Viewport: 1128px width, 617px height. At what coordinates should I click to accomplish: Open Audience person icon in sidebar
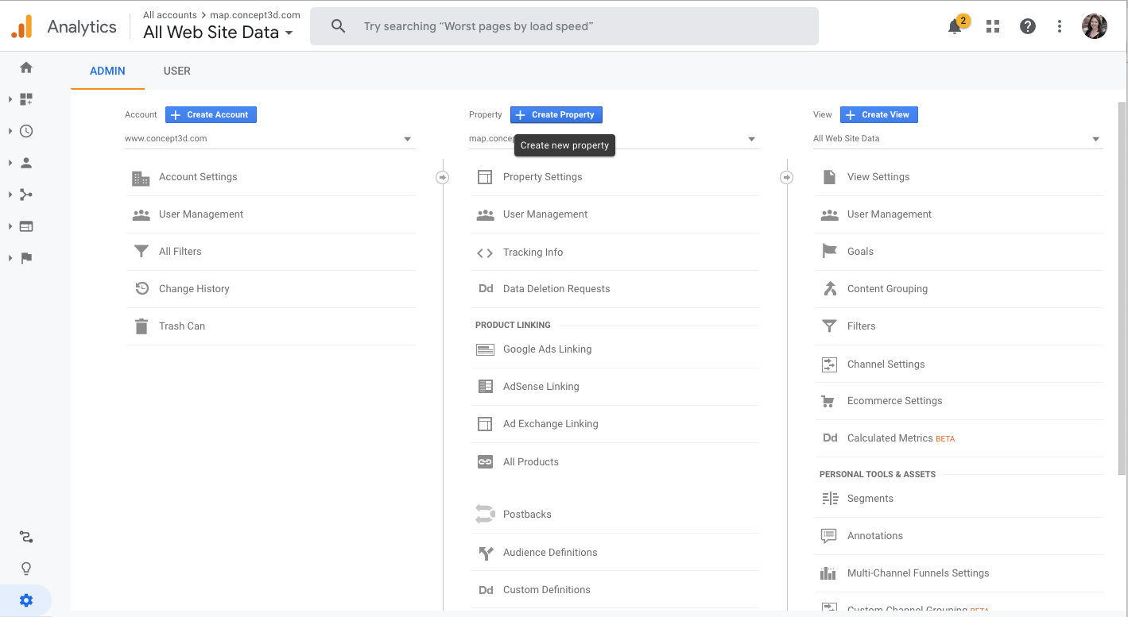26,163
